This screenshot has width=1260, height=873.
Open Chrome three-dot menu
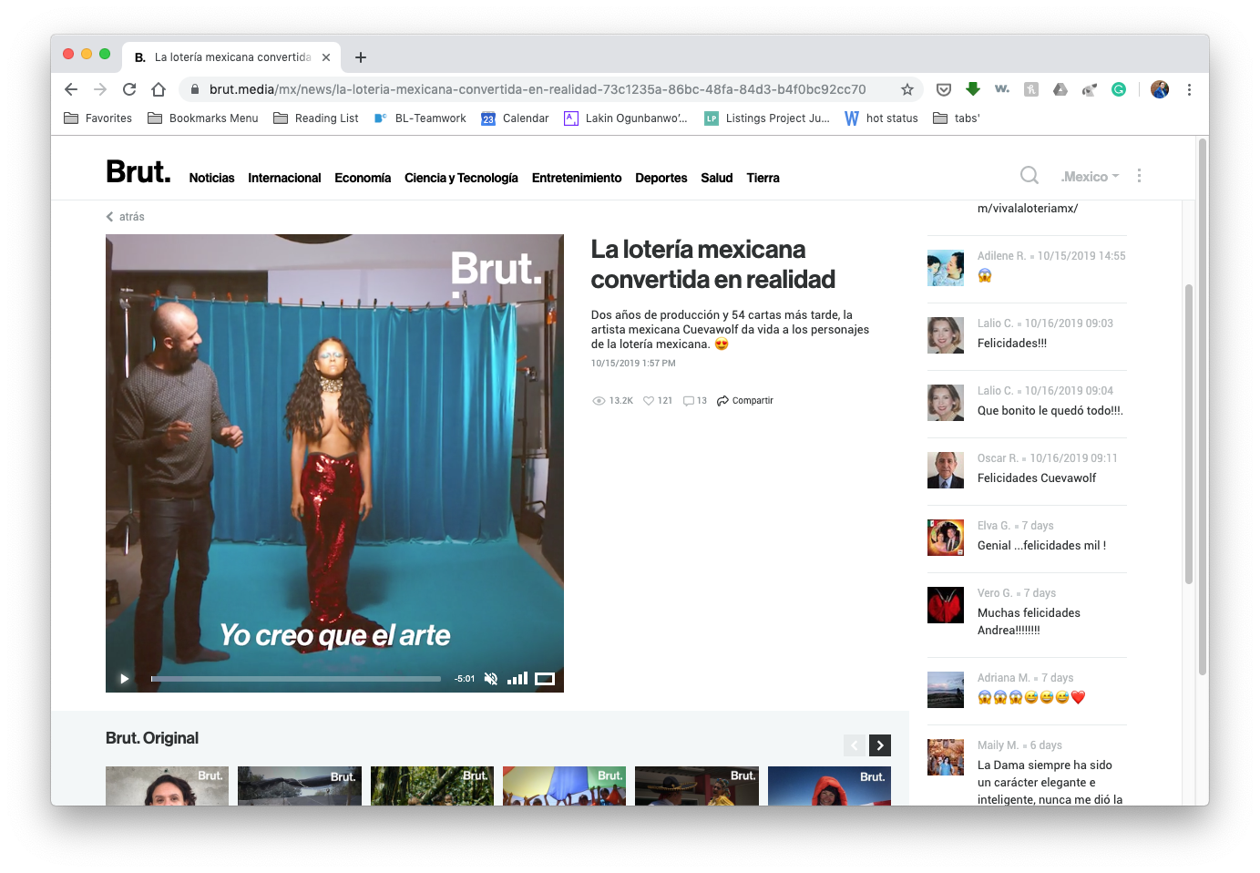[1189, 89]
